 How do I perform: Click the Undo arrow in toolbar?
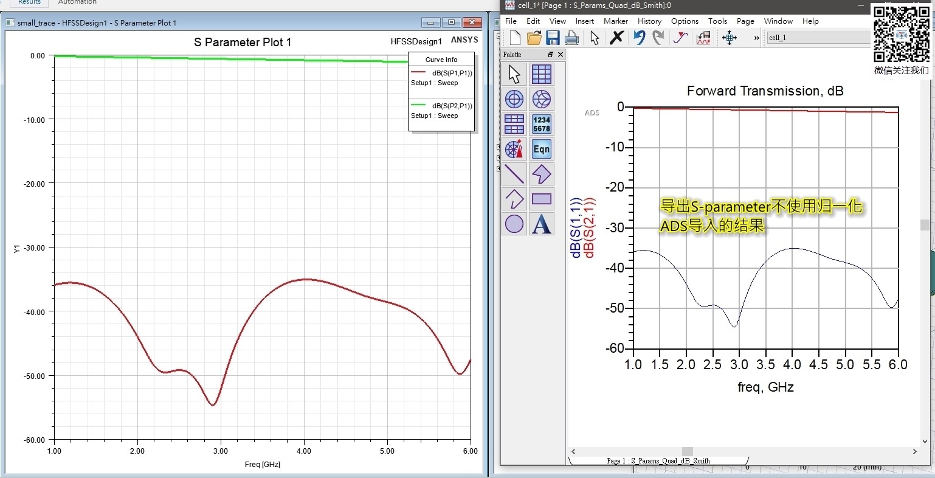(639, 38)
